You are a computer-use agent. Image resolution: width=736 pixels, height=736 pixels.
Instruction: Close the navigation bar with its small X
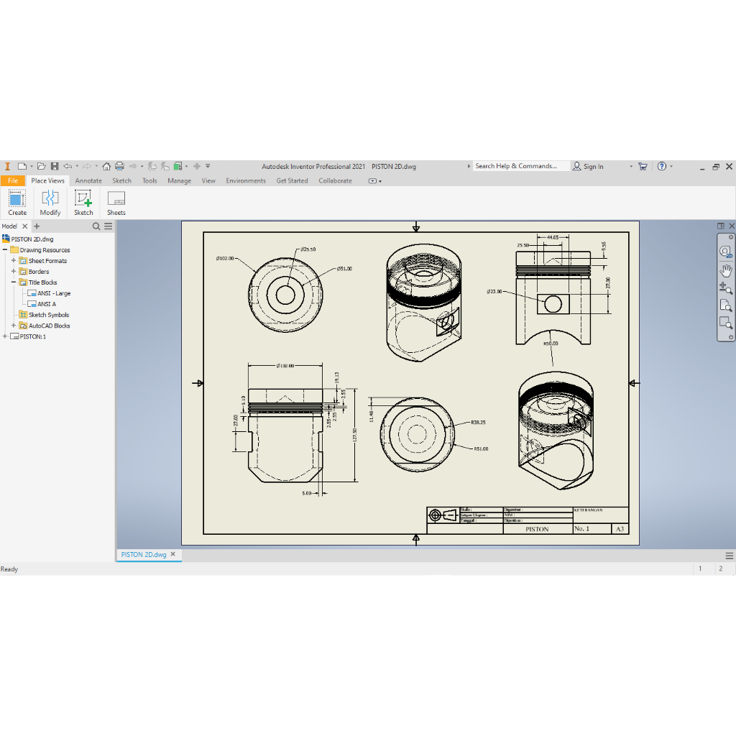[731, 237]
